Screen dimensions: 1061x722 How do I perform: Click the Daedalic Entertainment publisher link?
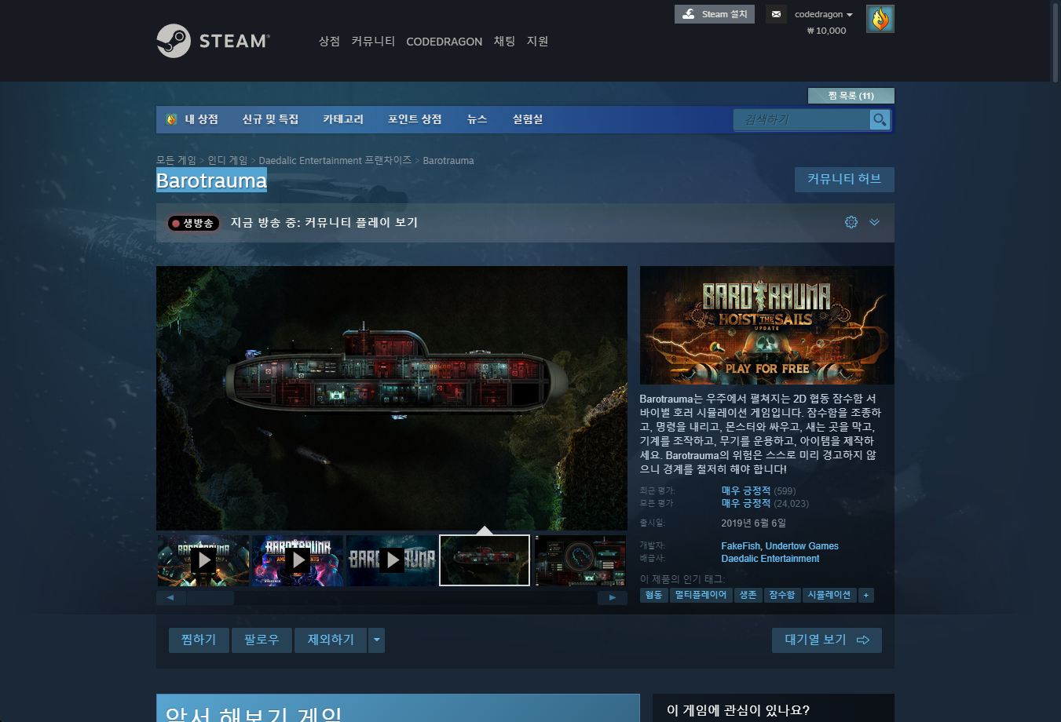pyautogui.click(x=770, y=559)
